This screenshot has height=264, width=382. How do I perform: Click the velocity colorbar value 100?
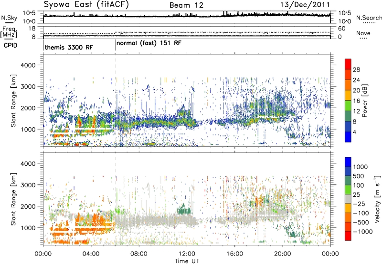pos(359,185)
